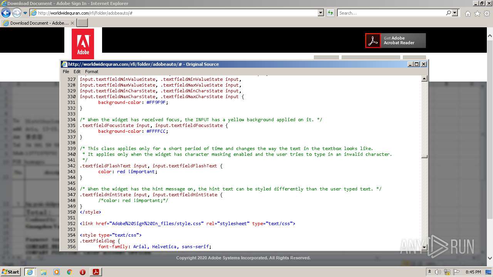
Task: Click '<style type="text/css">' on line 354
Action: coord(111,235)
